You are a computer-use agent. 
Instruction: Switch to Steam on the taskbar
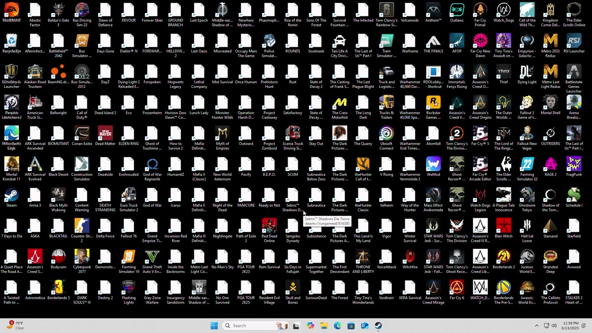pyautogui.click(x=378, y=326)
